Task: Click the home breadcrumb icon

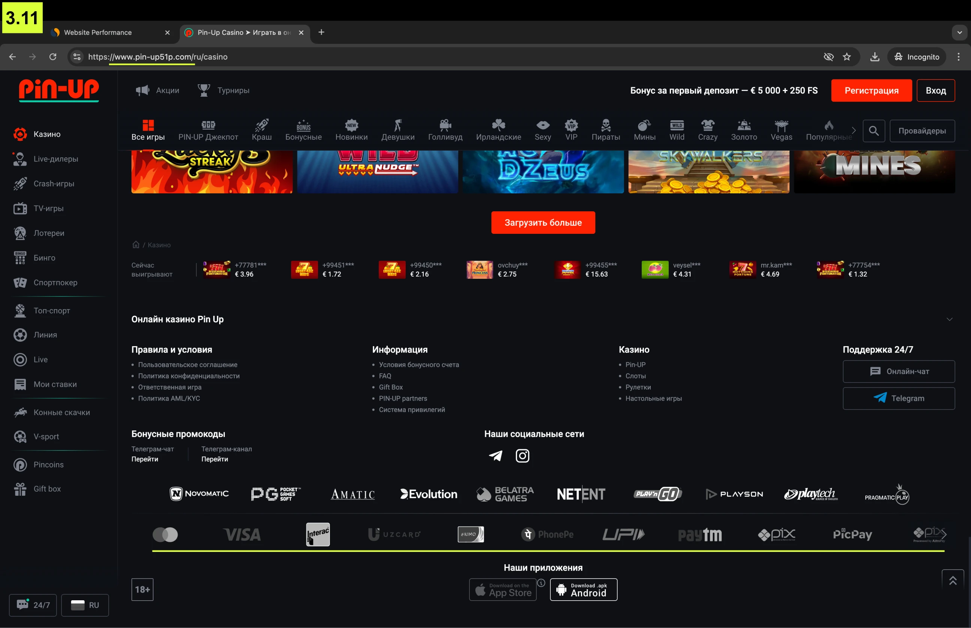Action: (x=136, y=245)
